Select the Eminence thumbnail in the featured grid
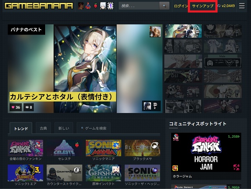The width and height of the screenshot is (251, 189). pyautogui.click(x=223, y=31)
